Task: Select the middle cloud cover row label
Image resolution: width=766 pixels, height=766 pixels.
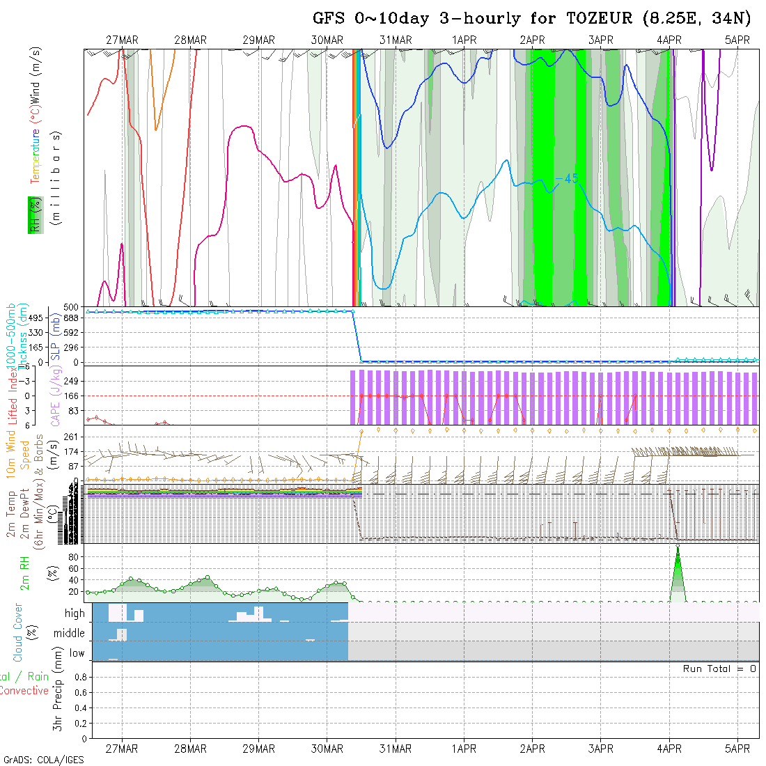Action: (69, 633)
